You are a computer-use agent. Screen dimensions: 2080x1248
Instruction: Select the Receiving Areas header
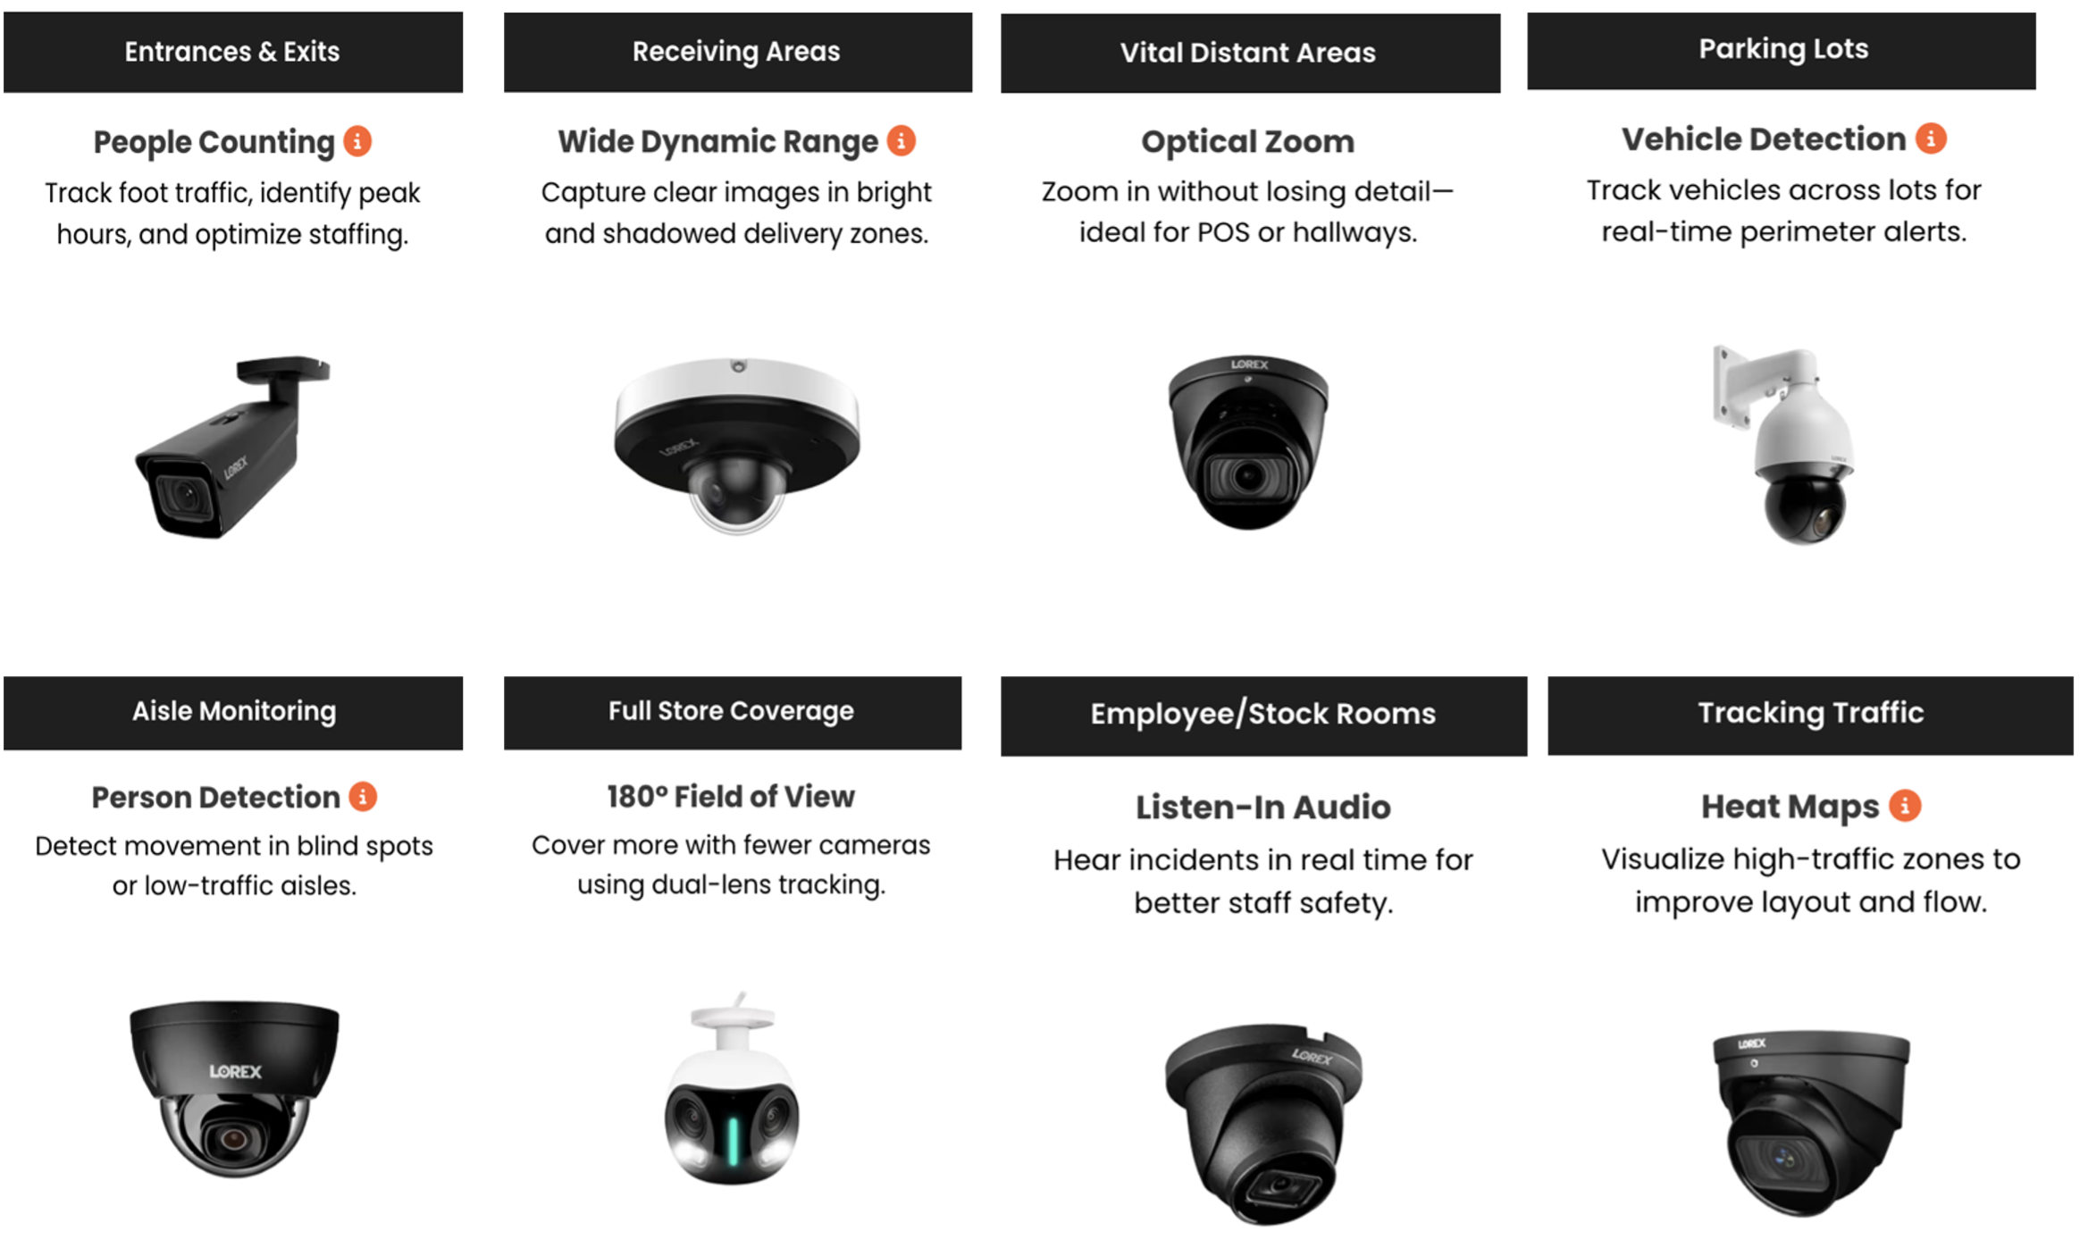(737, 52)
